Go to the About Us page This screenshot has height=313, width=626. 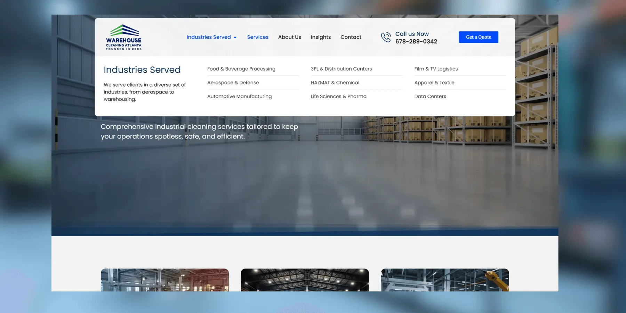coord(289,37)
